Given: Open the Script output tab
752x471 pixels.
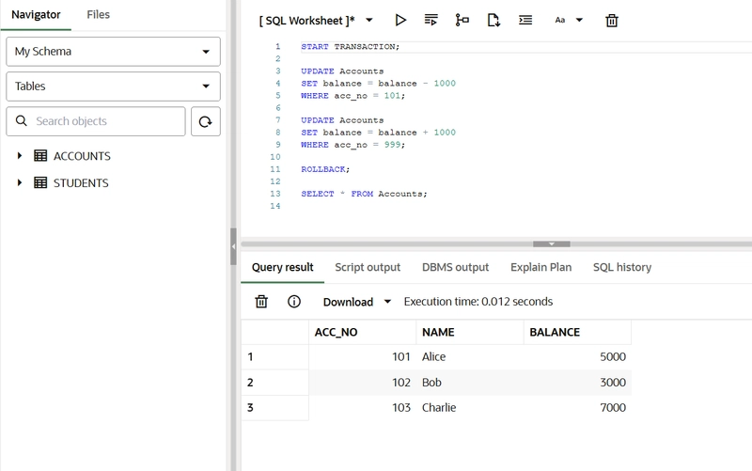Looking at the screenshot, I should [x=368, y=267].
